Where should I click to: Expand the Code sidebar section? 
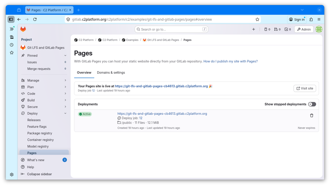point(44,94)
